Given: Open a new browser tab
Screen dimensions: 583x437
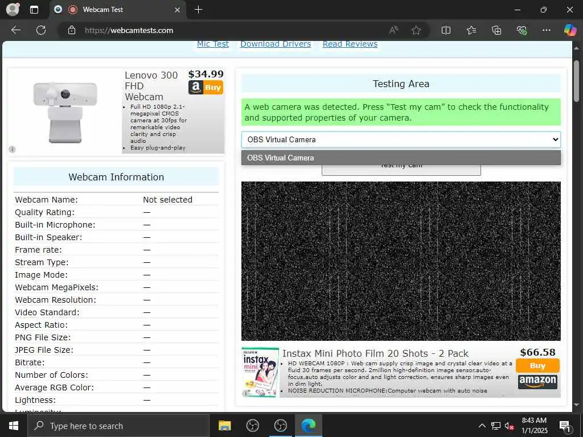Looking at the screenshot, I should (199, 10).
